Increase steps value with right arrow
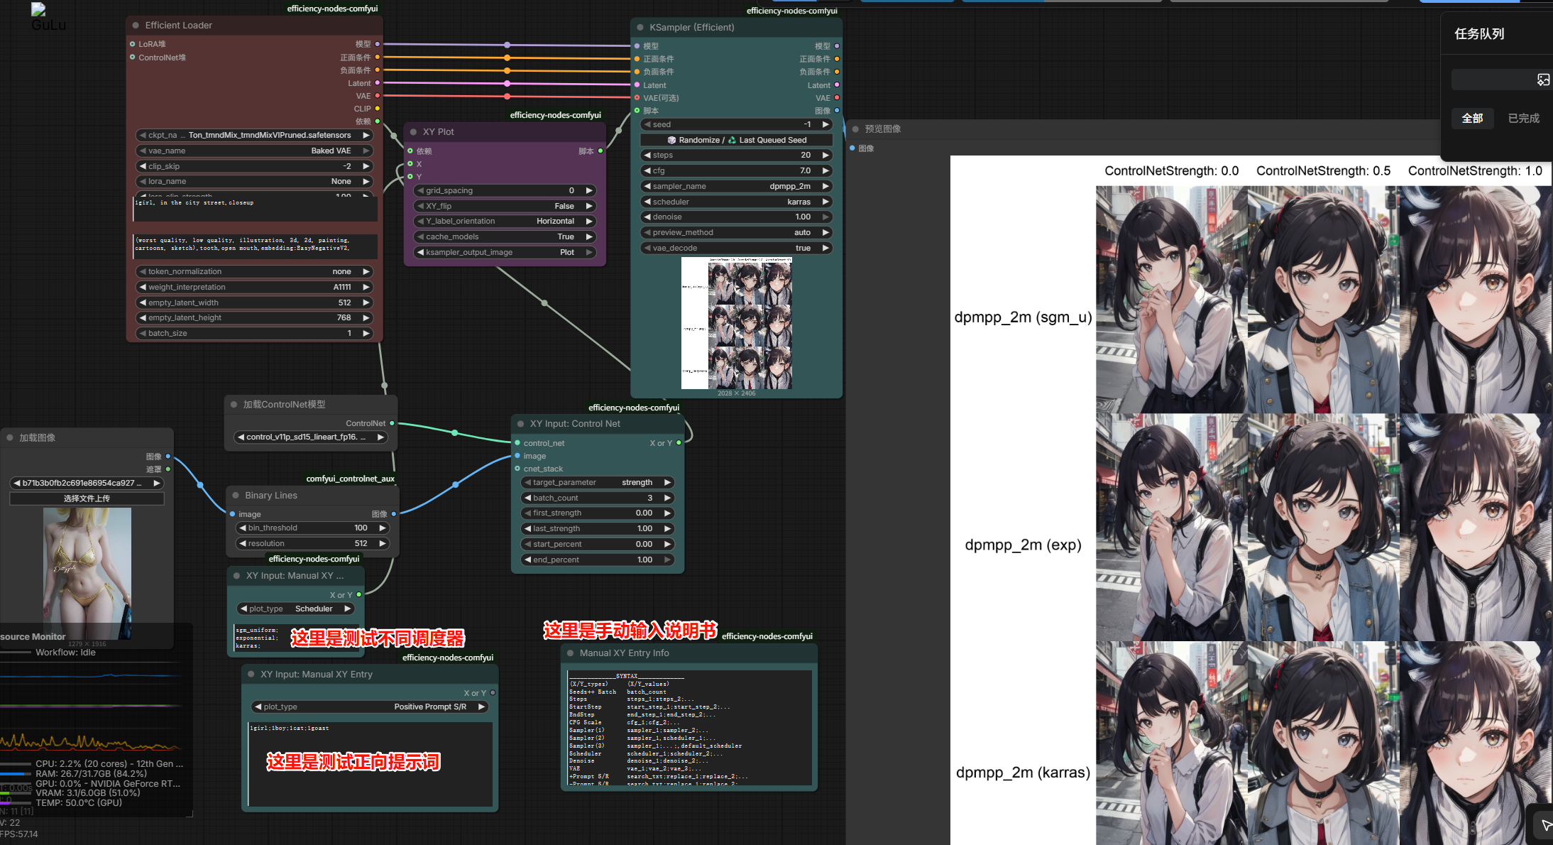Image resolution: width=1553 pixels, height=845 pixels. click(825, 155)
